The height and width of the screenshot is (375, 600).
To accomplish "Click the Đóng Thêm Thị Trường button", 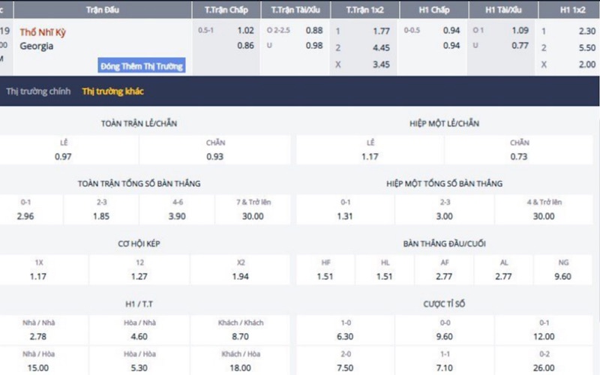I will 142,66.
